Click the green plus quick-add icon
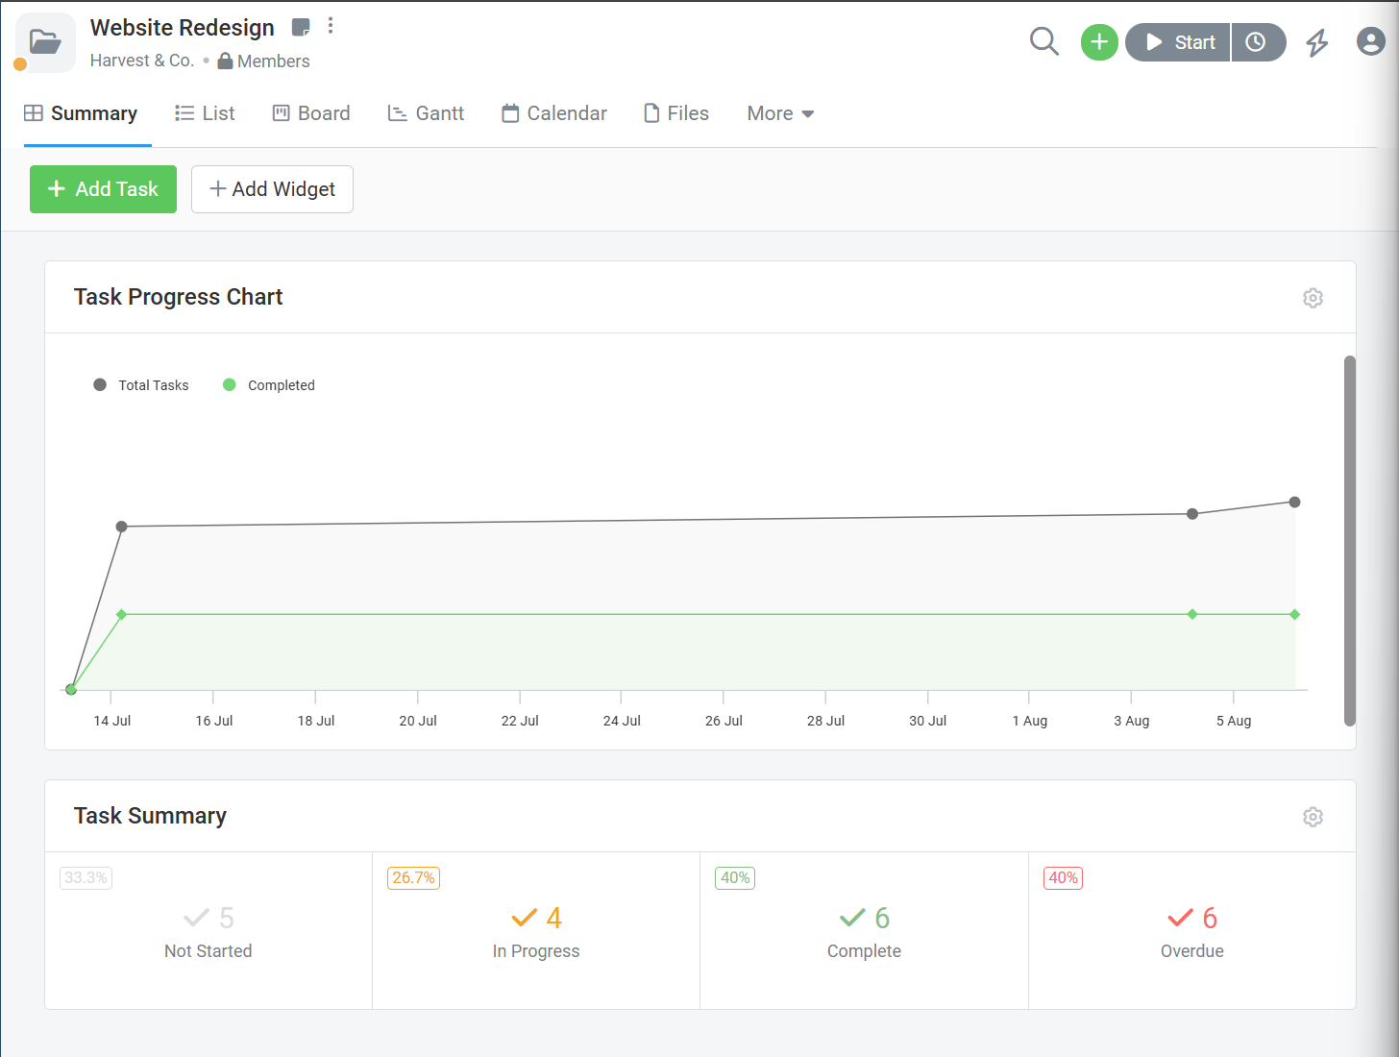This screenshot has width=1399, height=1057. click(x=1099, y=42)
